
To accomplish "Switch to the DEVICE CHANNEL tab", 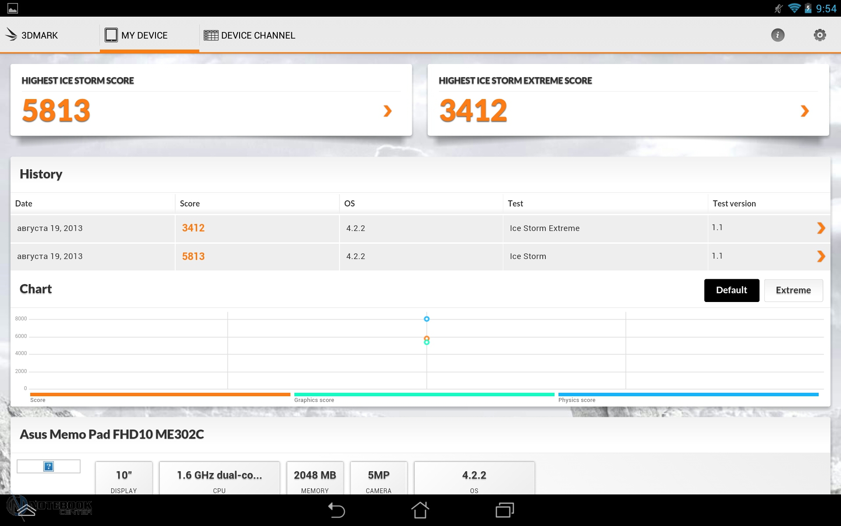I will click(250, 35).
